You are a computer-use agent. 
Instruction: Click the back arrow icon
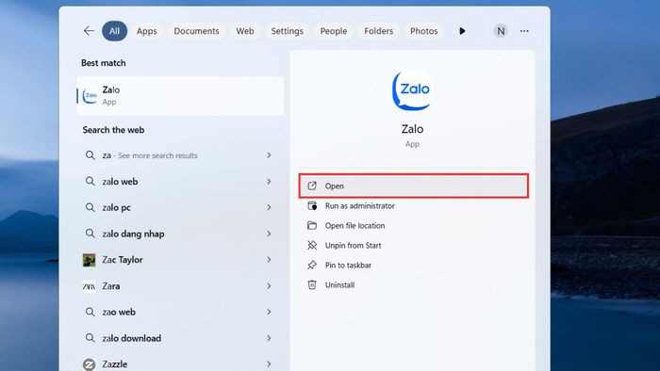(x=89, y=31)
